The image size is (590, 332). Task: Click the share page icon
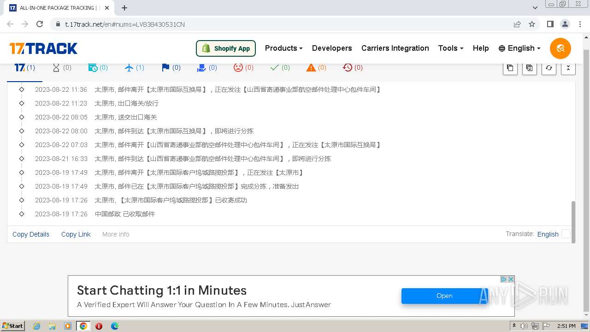point(517,24)
